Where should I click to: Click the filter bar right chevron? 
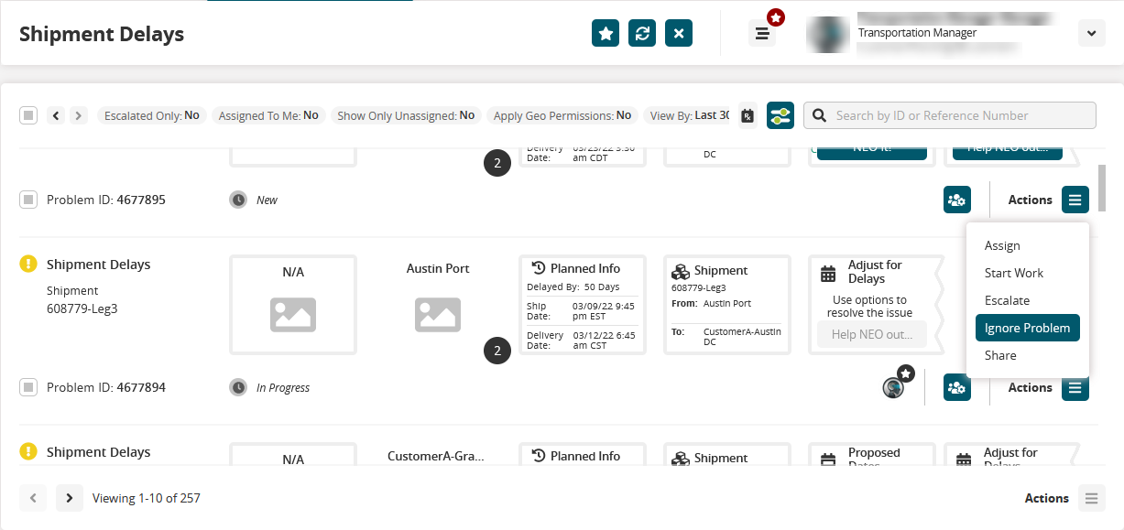point(80,115)
